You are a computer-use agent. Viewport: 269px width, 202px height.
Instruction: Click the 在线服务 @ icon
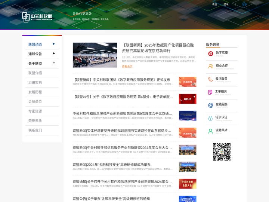click(210, 105)
